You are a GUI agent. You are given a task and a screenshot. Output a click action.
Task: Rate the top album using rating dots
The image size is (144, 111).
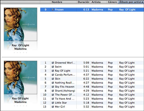pos(20,53)
